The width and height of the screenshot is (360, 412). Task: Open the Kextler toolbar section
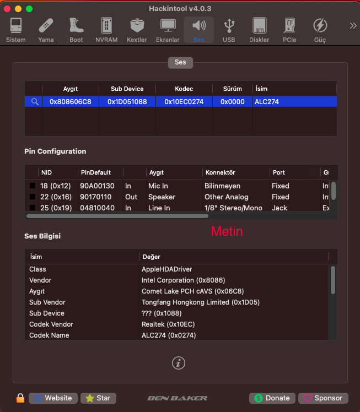click(x=137, y=30)
